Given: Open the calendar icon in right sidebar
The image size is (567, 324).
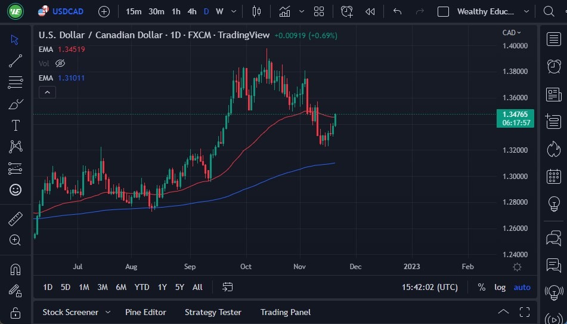Looking at the screenshot, I should coord(554,177).
